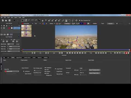Go to the last frame
This screenshot has height=98, width=131.
82,53
